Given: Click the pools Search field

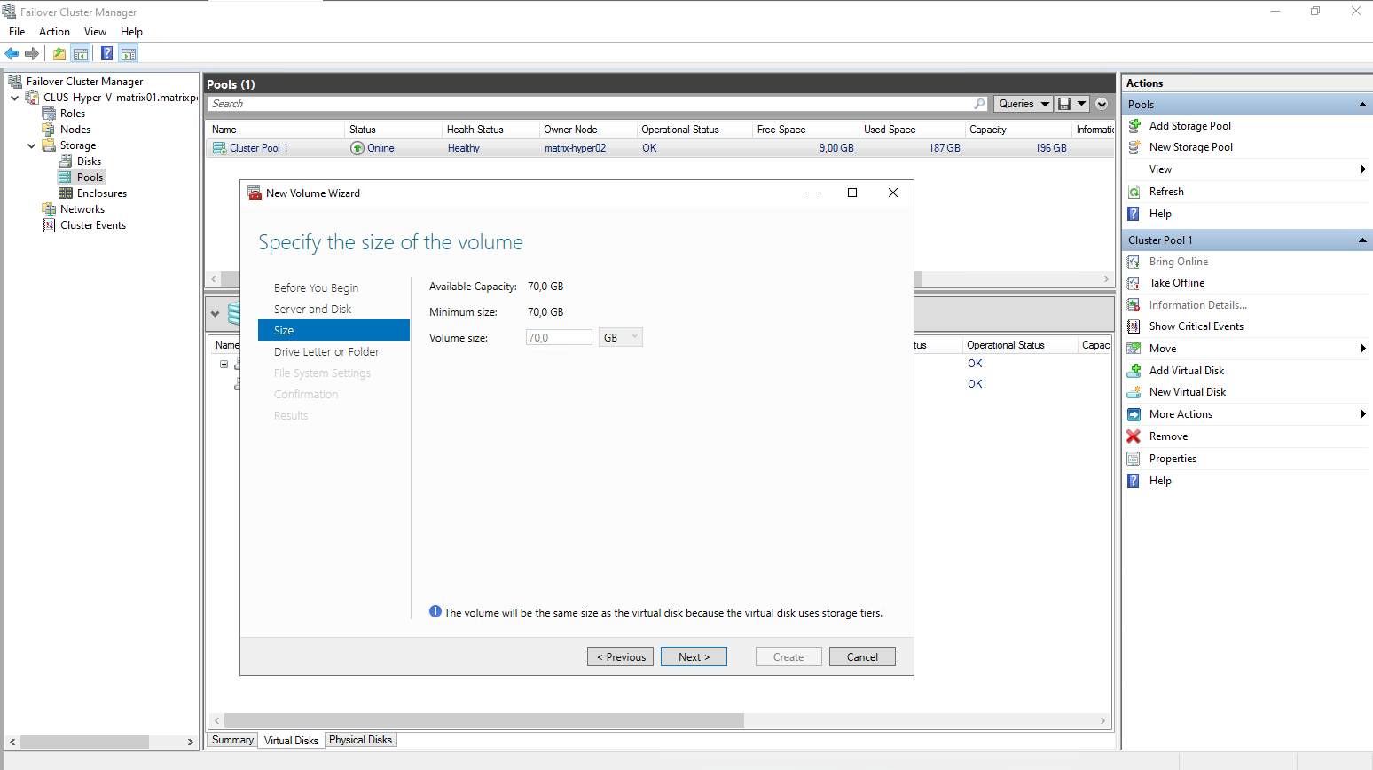Looking at the screenshot, I should click(x=590, y=104).
